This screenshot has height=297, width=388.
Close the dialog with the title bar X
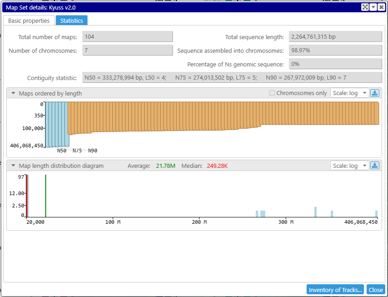click(x=381, y=7)
